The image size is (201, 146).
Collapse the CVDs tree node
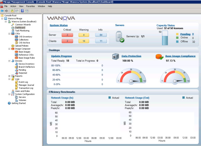[9, 34]
